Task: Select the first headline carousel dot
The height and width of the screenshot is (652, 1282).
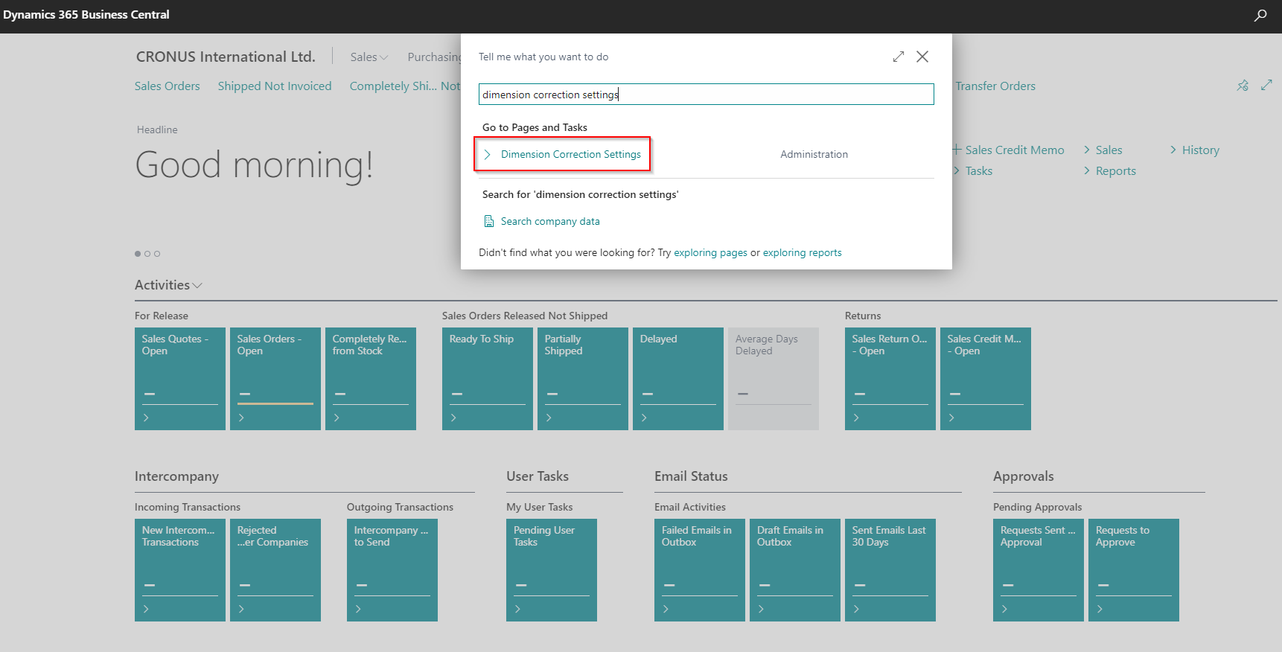Action: [138, 254]
